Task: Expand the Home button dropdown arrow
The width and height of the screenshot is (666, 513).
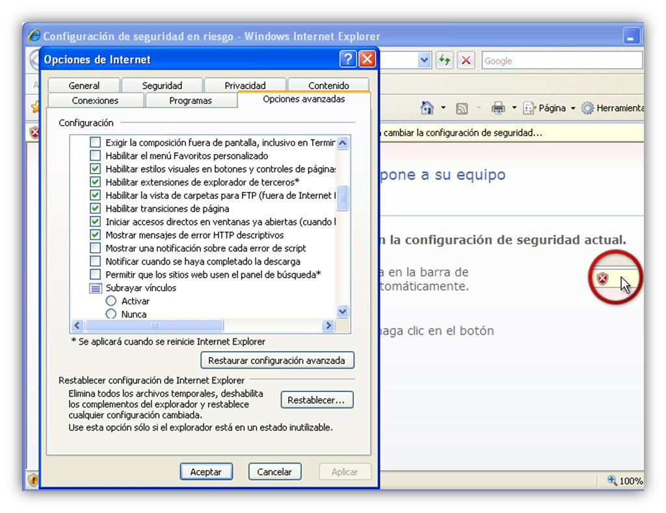Action: click(x=443, y=108)
